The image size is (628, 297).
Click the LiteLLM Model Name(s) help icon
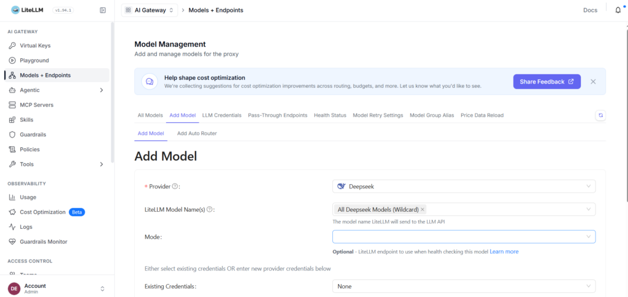(x=209, y=209)
